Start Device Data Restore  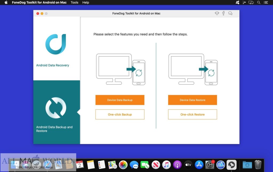[192, 100]
